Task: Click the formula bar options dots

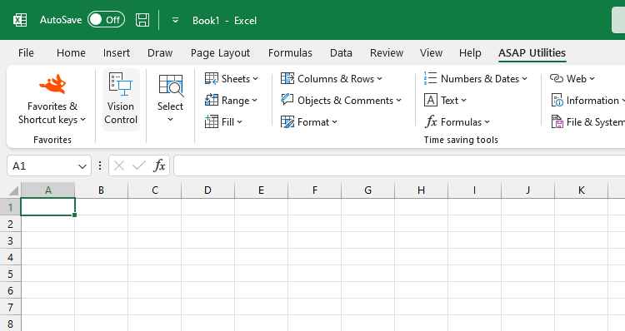Action: 100,165
